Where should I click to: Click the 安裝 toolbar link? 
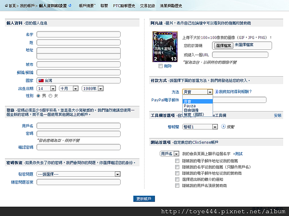coord(277,115)
